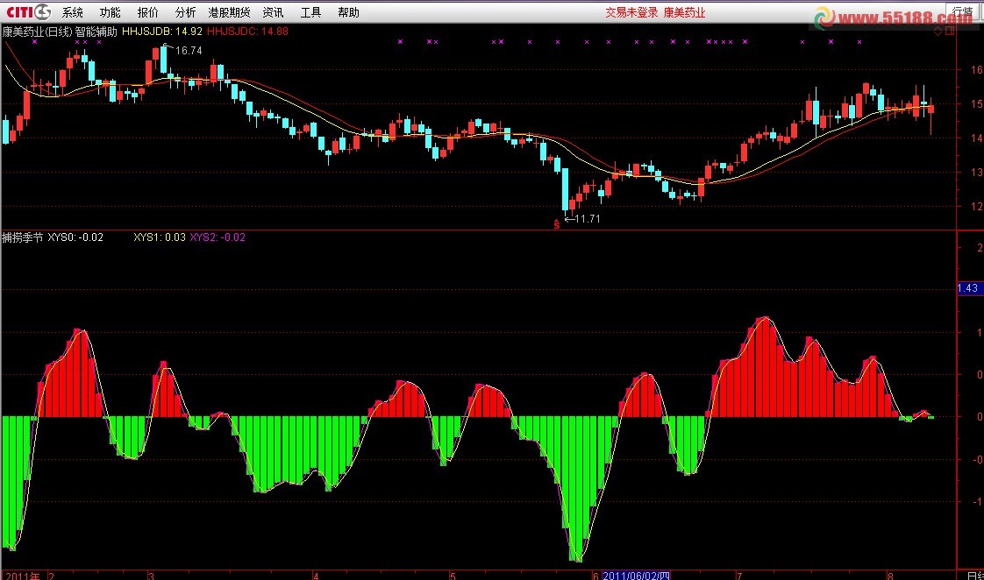Click the CITIC logo icon
Screen dimensions: 984x580
pyautogui.click(x=26, y=12)
